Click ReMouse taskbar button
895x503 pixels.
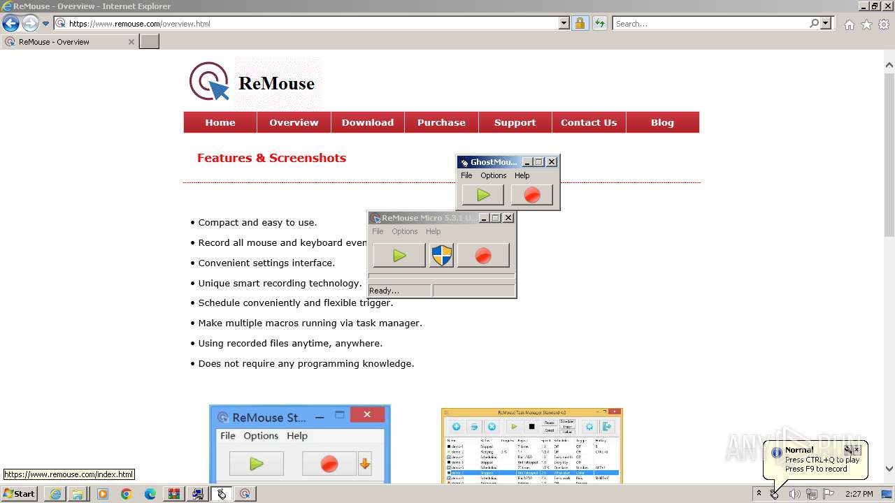pos(245,493)
